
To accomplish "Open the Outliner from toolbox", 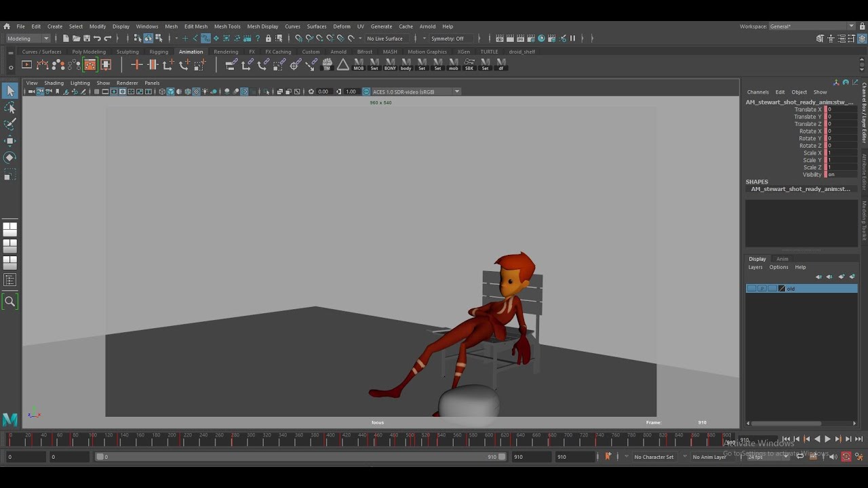I will [x=10, y=279].
